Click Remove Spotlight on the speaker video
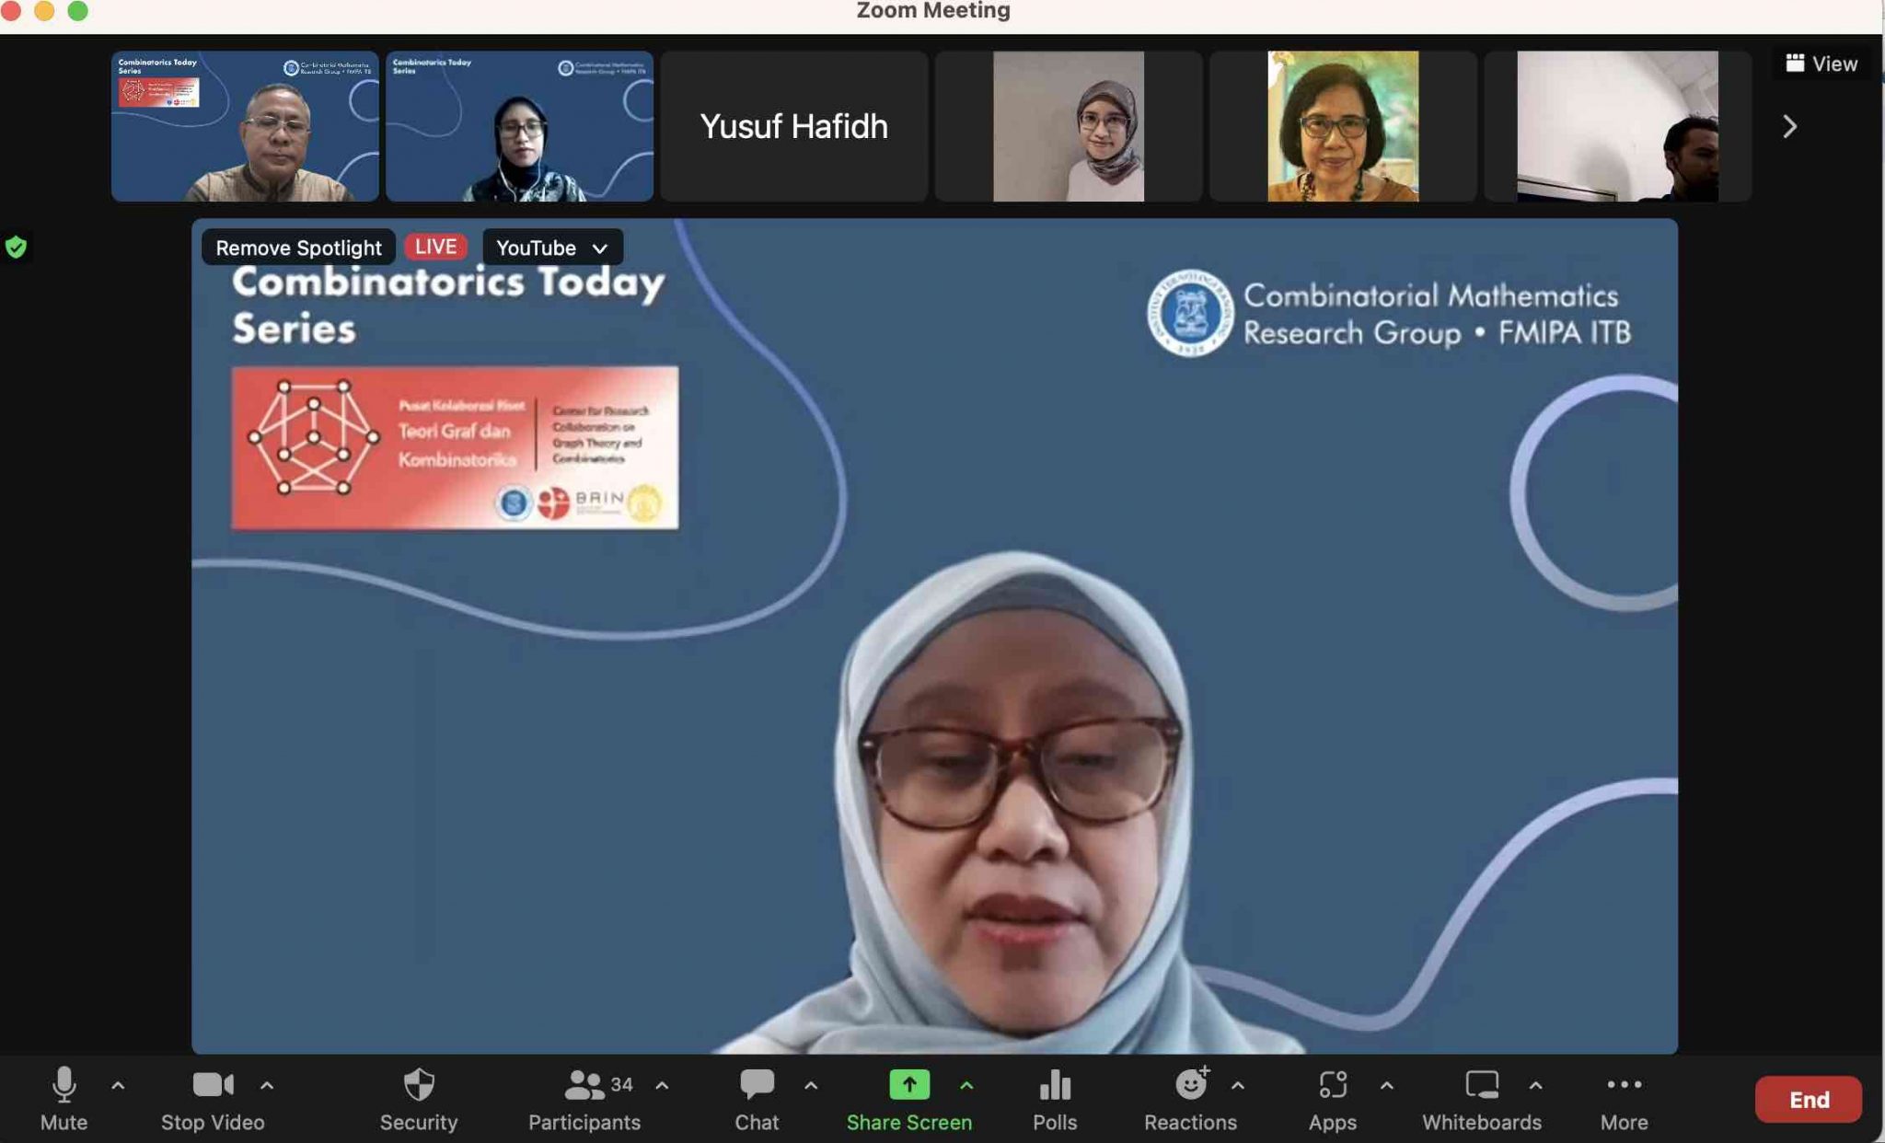Viewport: 1885px width, 1143px height. [297, 247]
